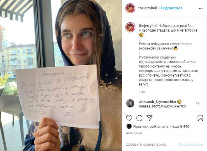Screen dimensions: 207x151
Task: Open aleksandr_kryvoruchko's profile picture
Action: [130, 103]
